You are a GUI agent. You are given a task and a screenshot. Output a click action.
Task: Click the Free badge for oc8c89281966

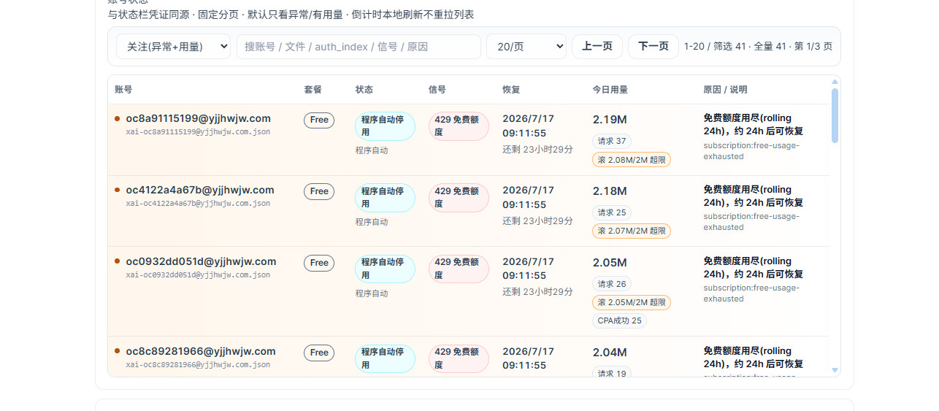(319, 353)
